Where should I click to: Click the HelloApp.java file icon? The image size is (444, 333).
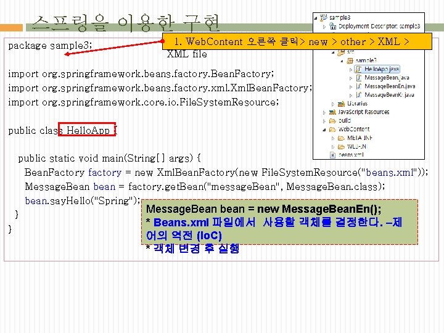pyautogui.click(x=359, y=69)
